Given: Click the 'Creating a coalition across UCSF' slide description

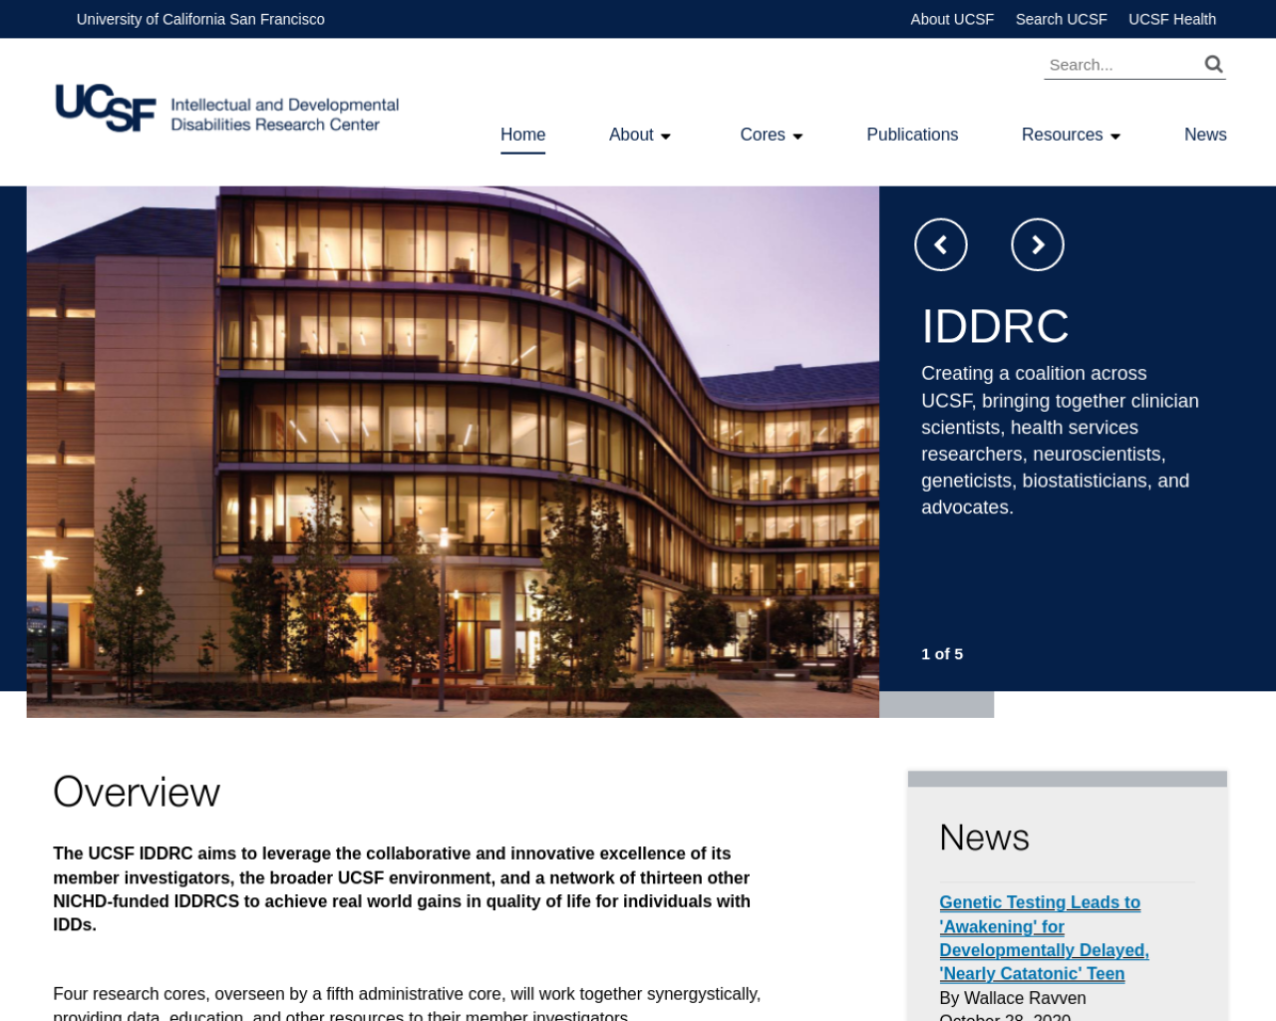Looking at the screenshot, I should [x=1060, y=441].
